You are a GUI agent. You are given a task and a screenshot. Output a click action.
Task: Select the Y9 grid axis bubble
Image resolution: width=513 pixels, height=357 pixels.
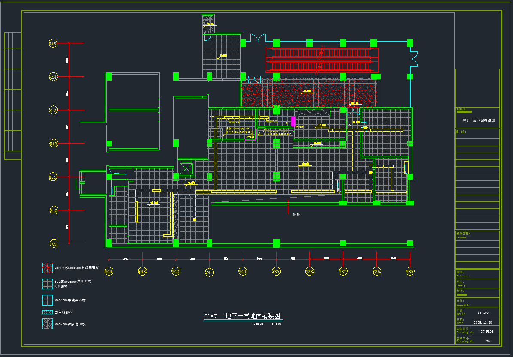(x=54, y=244)
